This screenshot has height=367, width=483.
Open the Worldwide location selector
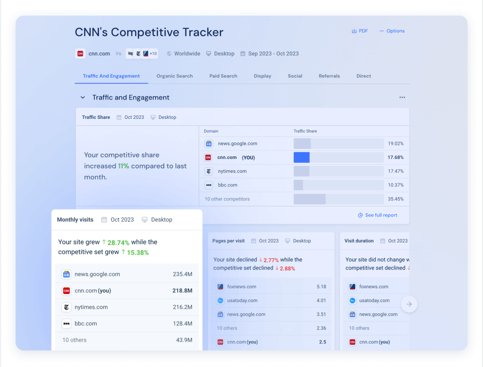tap(183, 53)
